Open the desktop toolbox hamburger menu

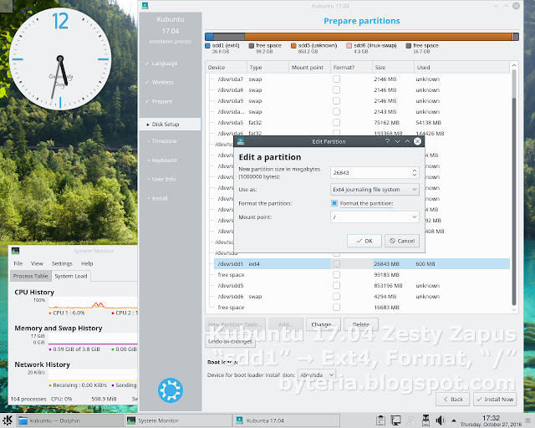click(x=6, y=6)
